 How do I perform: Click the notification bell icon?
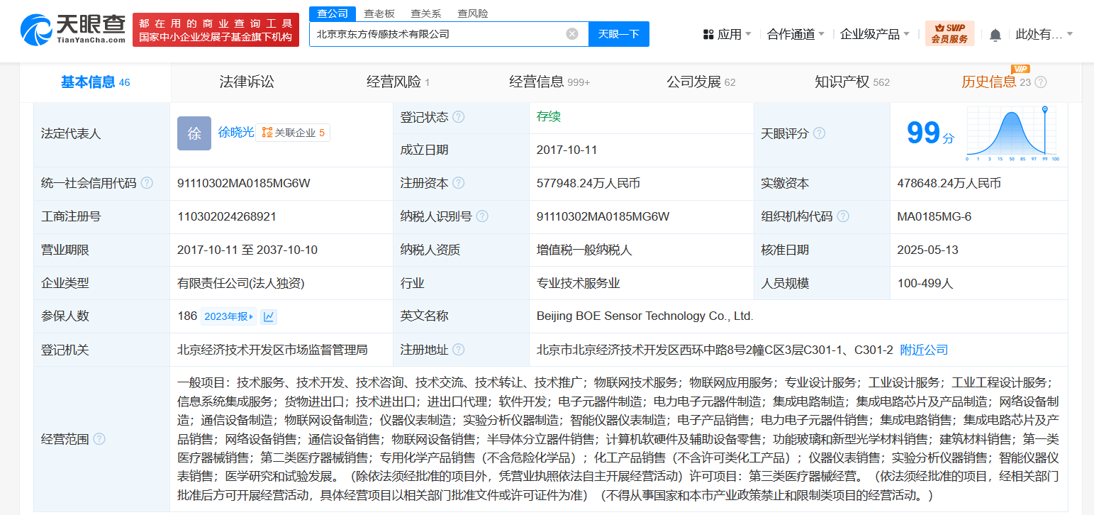click(995, 35)
